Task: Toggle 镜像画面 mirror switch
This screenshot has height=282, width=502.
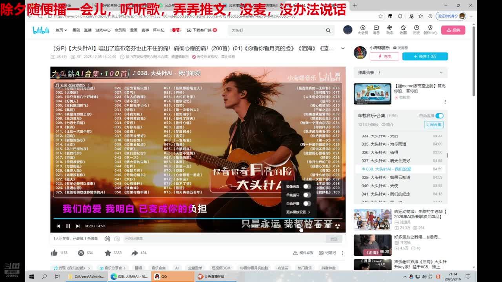Action: pos(307,186)
